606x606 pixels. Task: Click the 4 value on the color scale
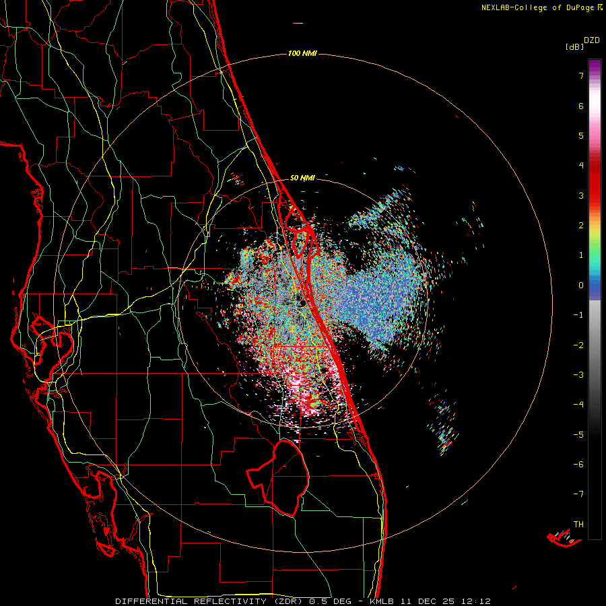coord(581,166)
